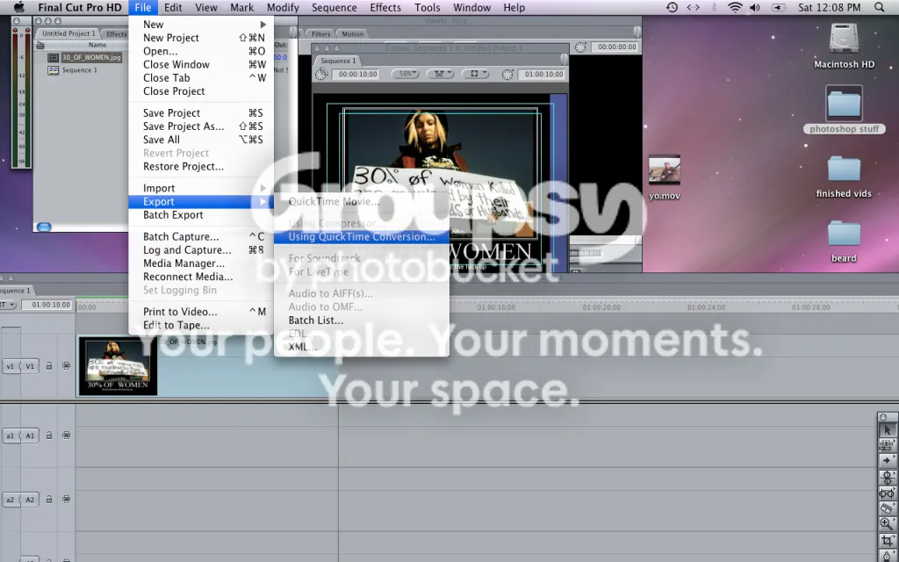Expand the Import submenu
Screen dimensions: 899x562
pos(201,188)
